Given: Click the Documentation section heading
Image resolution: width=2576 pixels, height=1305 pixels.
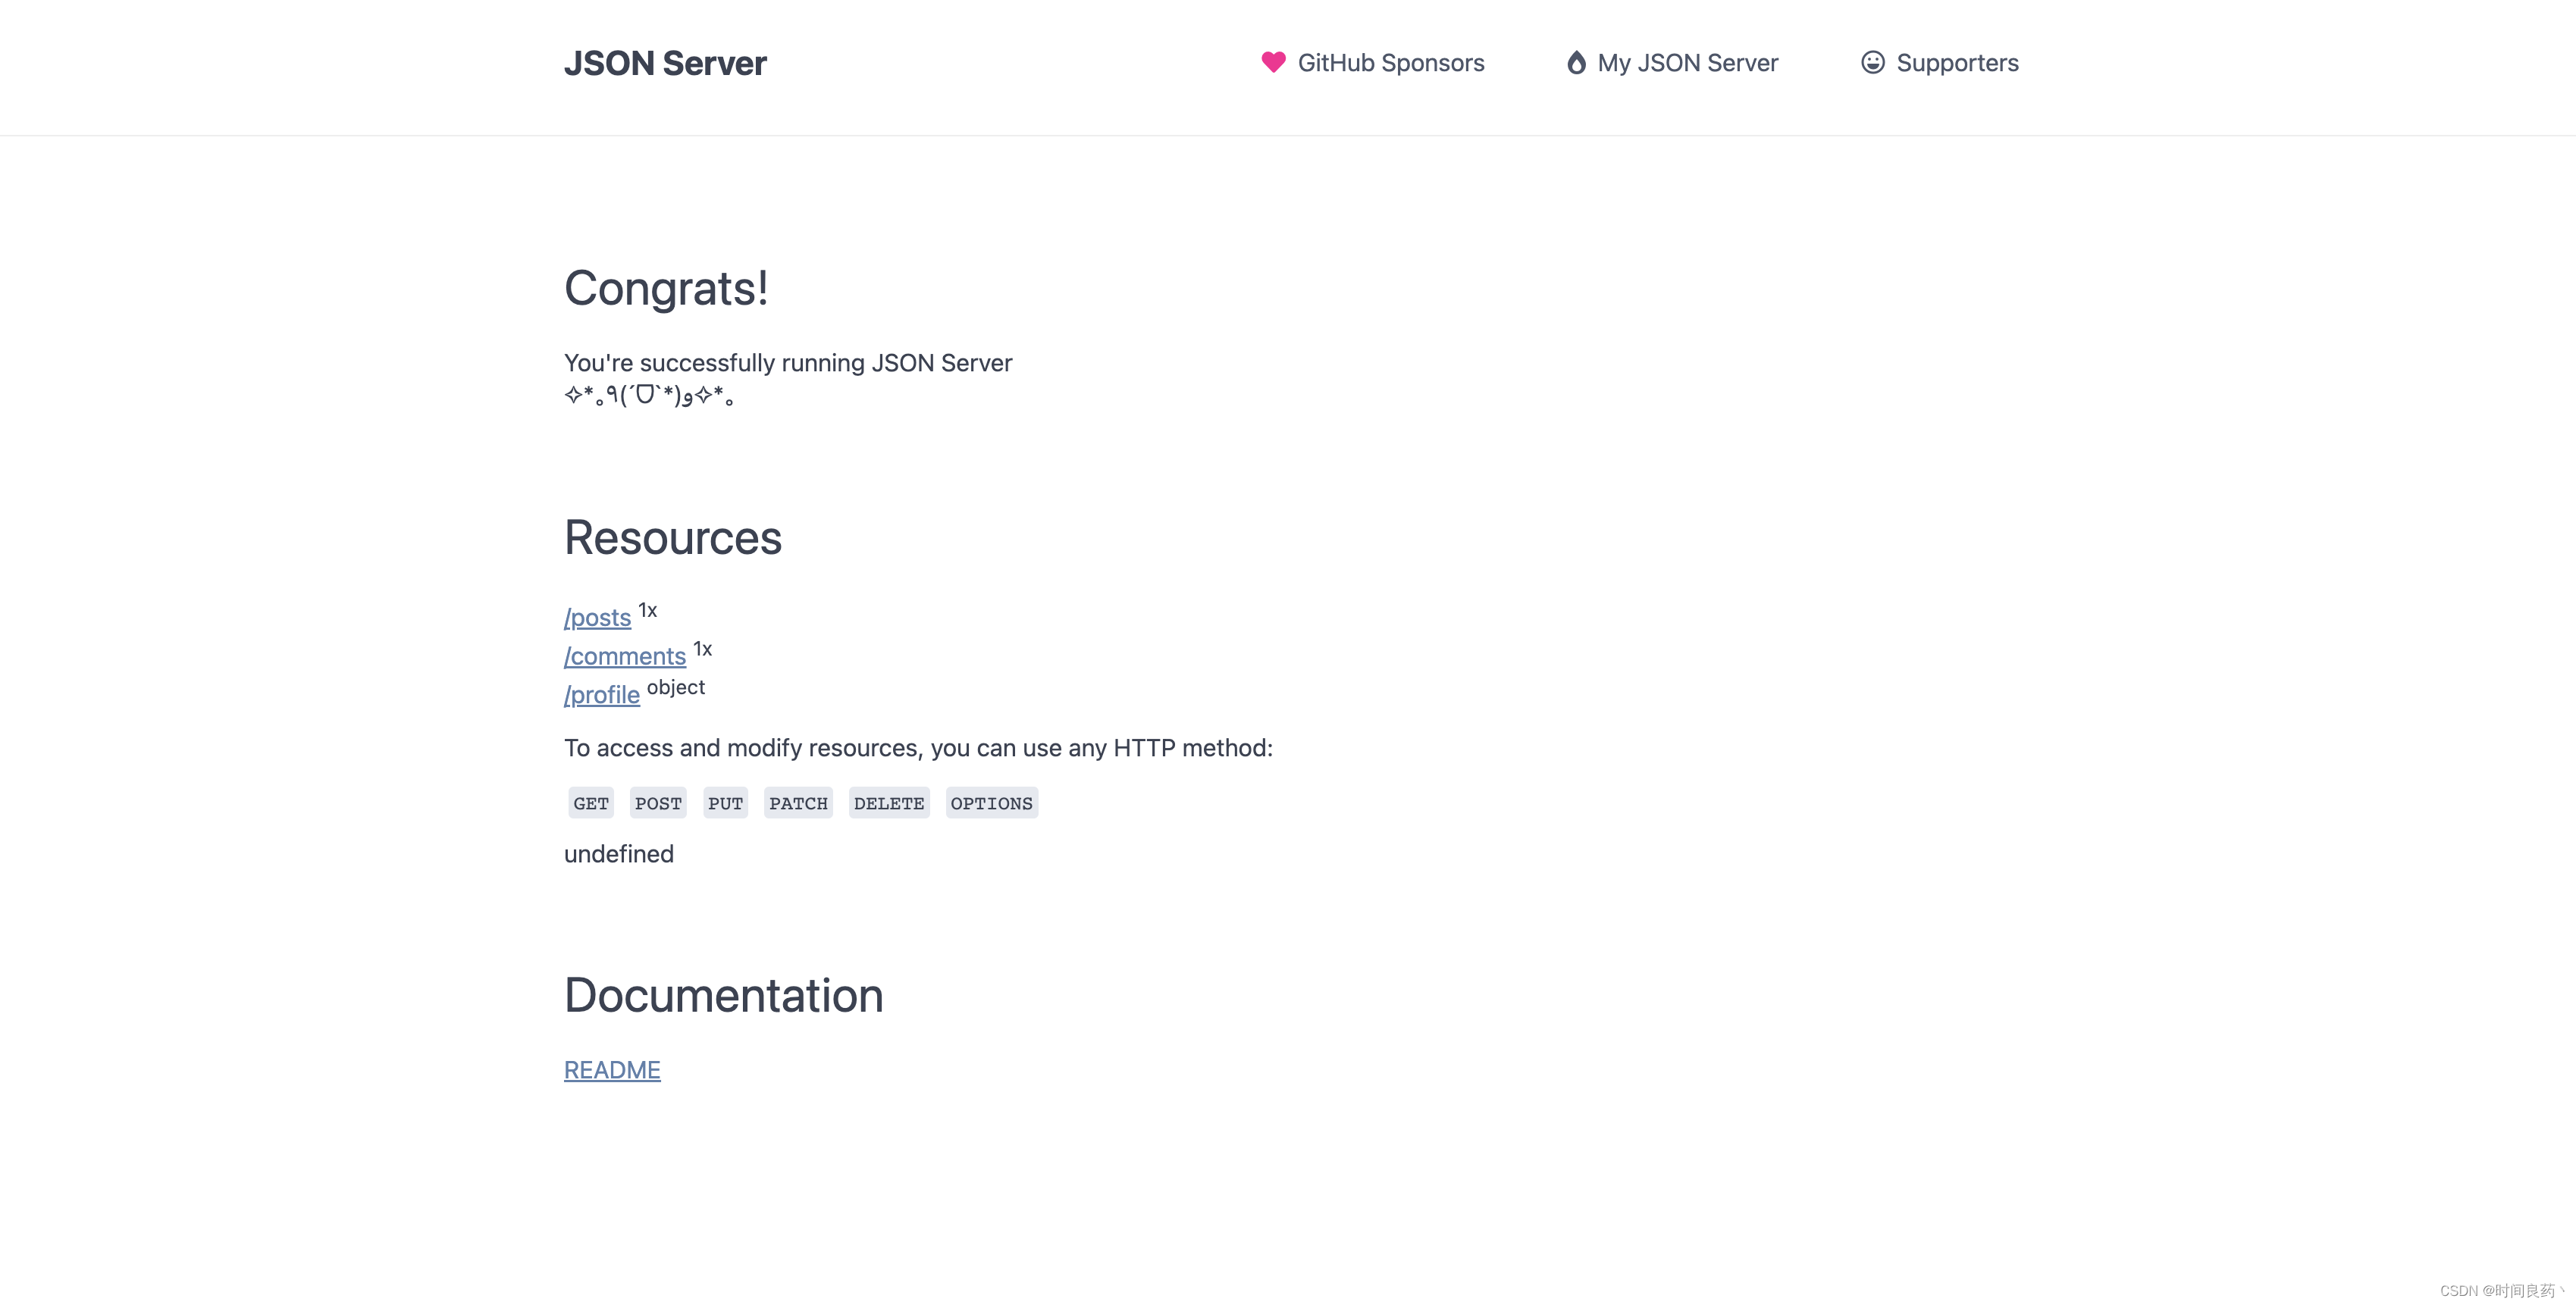Looking at the screenshot, I should click(x=723, y=996).
